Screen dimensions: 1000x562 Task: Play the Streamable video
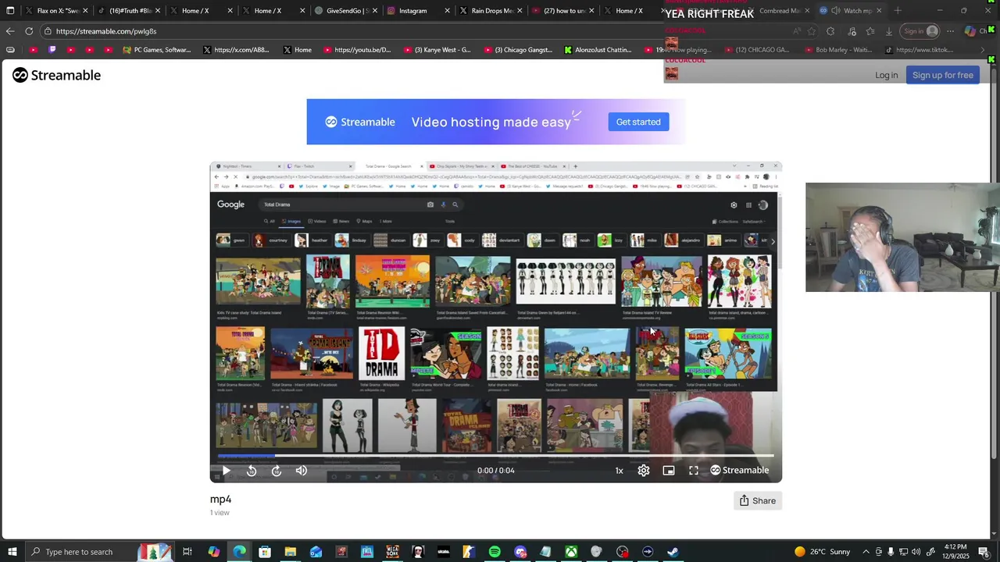click(226, 471)
